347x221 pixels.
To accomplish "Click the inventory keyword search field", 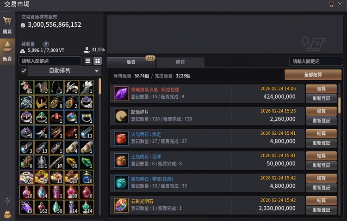I will [50, 61].
